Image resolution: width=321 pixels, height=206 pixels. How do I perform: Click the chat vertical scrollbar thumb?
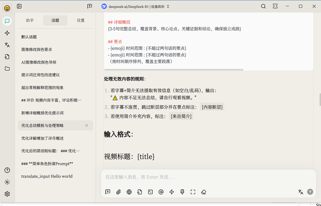click(x=320, y=100)
